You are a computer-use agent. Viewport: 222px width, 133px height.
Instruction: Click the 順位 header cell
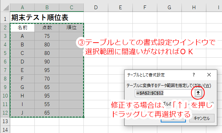[72, 28]
